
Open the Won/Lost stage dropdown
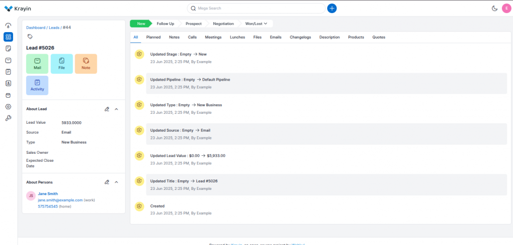click(256, 24)
